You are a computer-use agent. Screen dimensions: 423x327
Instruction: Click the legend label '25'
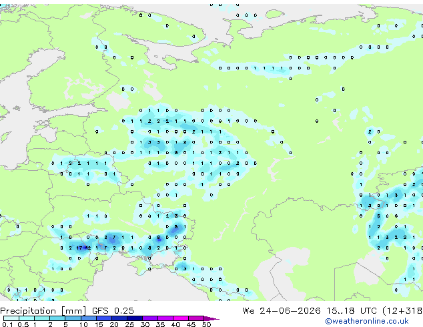point(129,324)
